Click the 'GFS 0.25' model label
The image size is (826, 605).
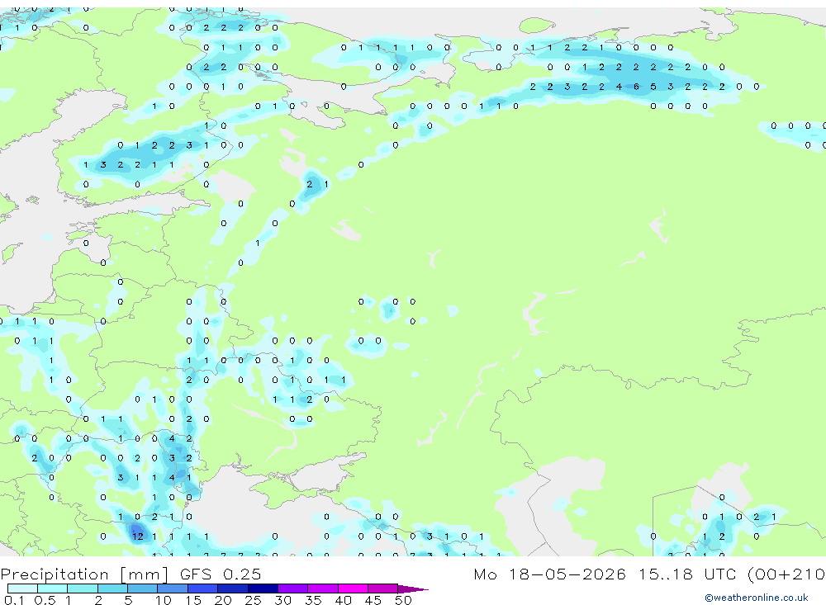221,574
